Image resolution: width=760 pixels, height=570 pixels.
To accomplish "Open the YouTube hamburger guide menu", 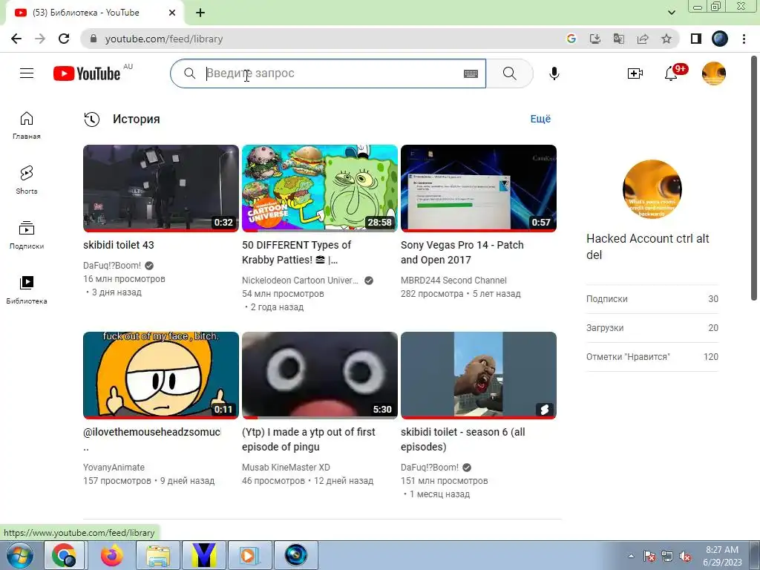I will pos(27,73).
